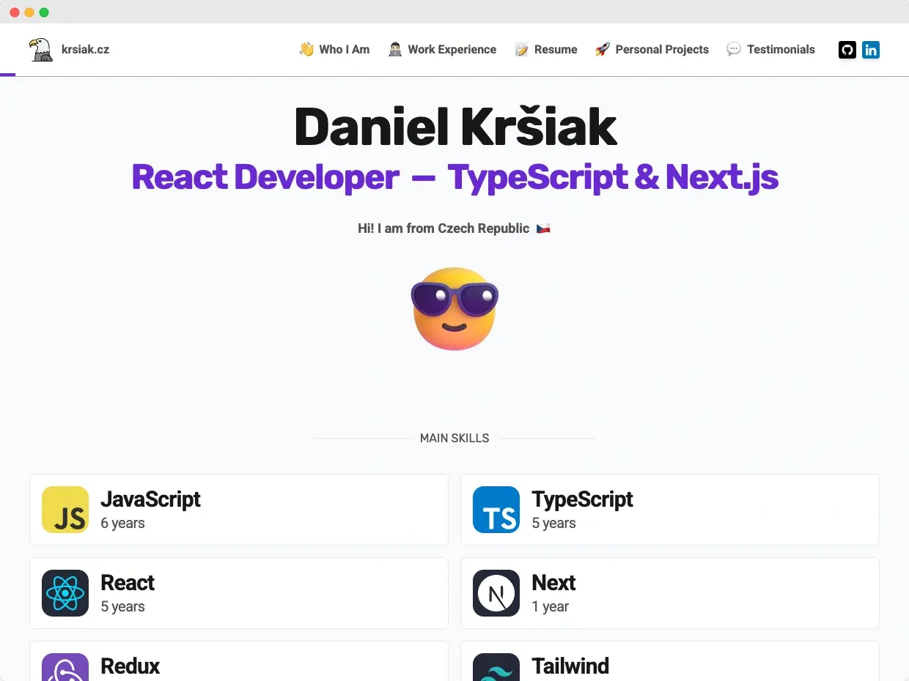Click the TypeScript TS logo icon

click(x=496, y=510)
